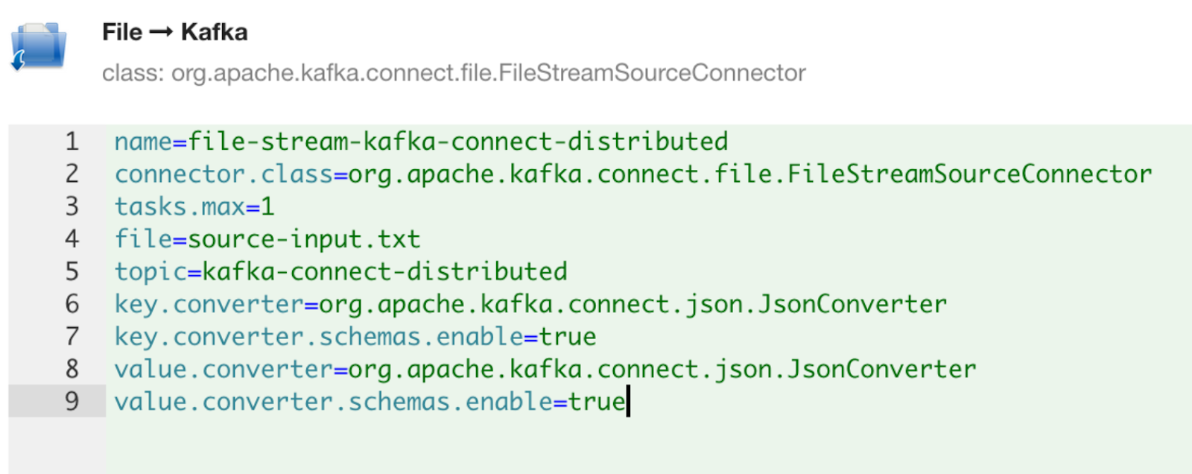Place cursor in the name value file-stream-kafka-connect-distributed
The image size is (1192, 474).
coord(457,142)
